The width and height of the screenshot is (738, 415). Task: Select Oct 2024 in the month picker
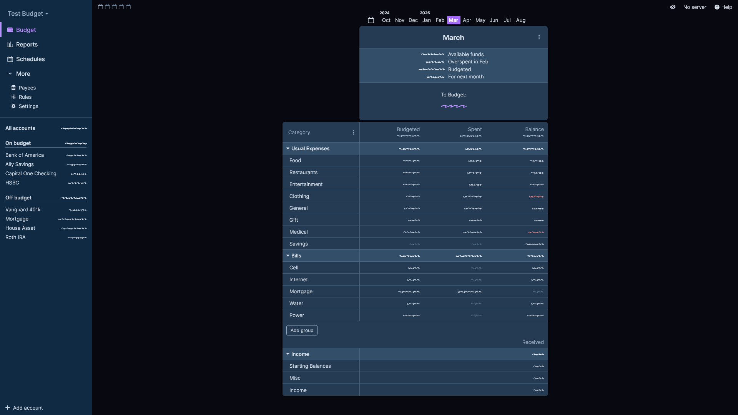(x=386, y=20)
